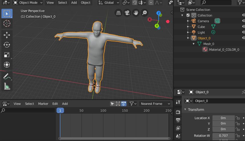This screenshot has height=141, width=245.
Task: Activate the Rotate tool
Action: click(7, 45)
